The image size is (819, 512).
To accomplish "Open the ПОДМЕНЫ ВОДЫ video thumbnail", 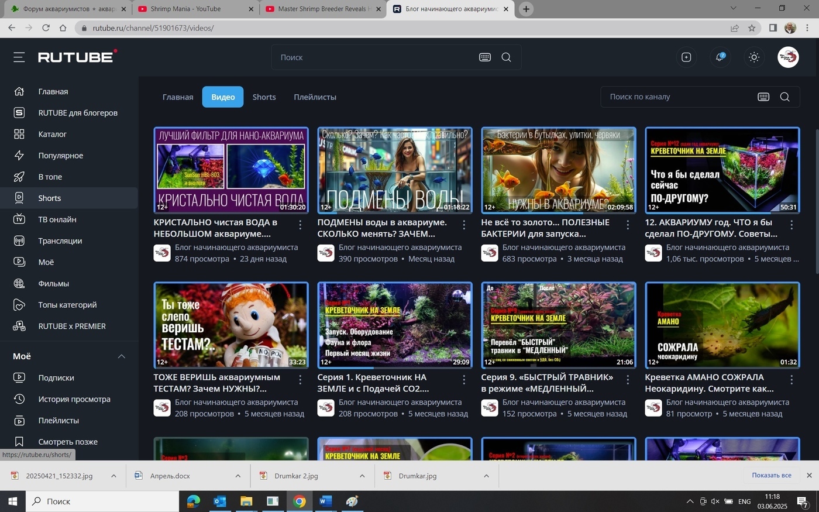I will (395, 170).
